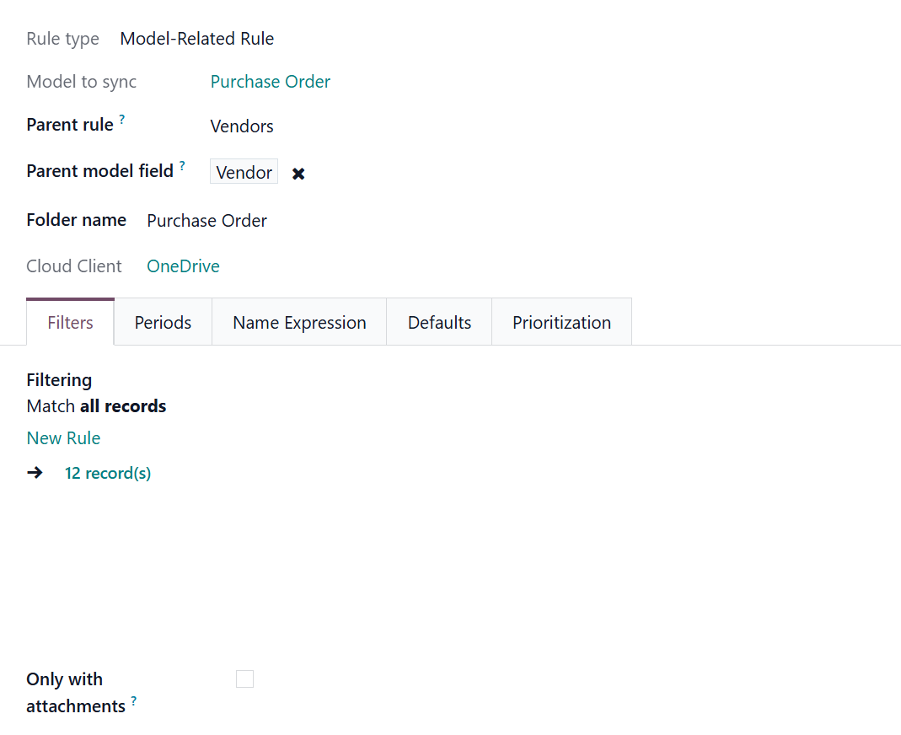Screen dimensions: 901x735
Task: Switch to the Filters tab
Action: [x=70, y=323]
